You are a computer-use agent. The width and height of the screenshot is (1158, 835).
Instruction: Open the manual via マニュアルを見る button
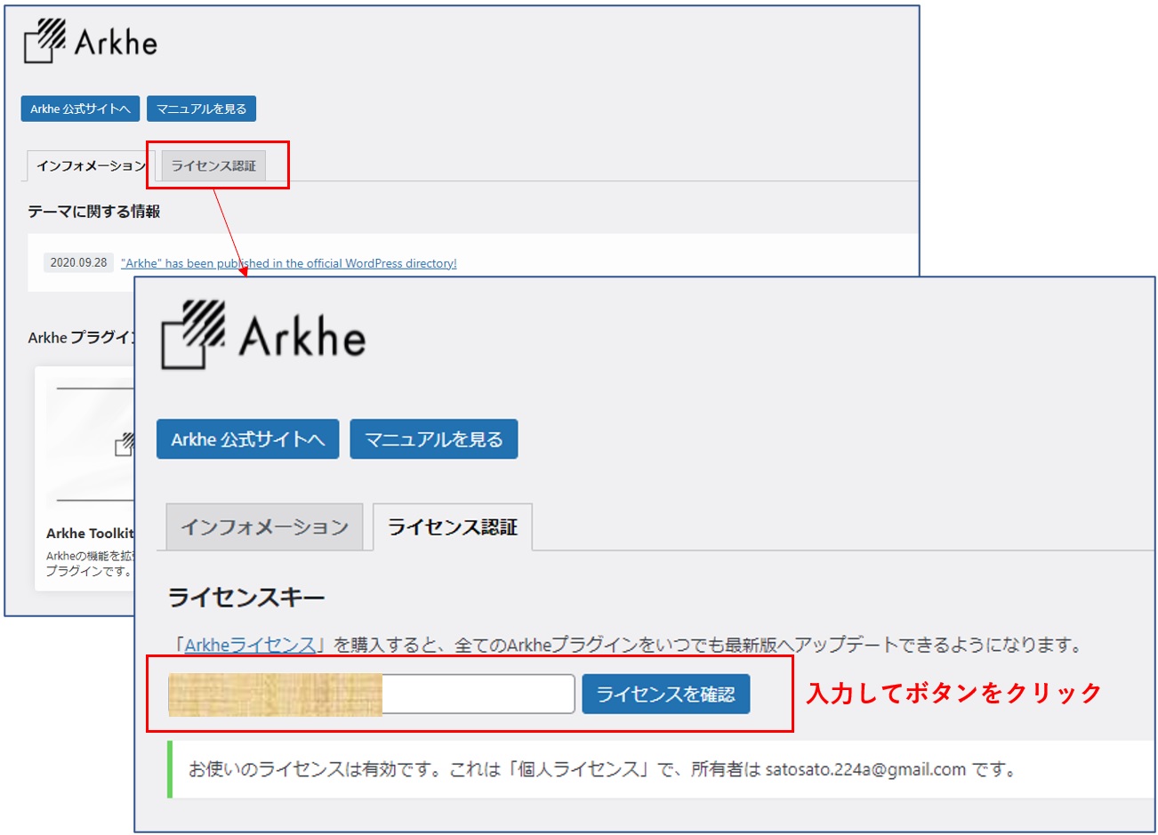434,438
